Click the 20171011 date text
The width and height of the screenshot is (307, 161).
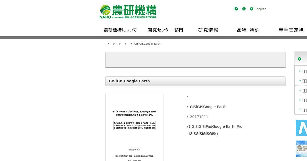[199, 117]
